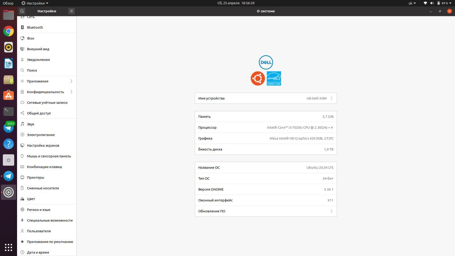Image resolution: width=455 pixels, height=256 pixels.
Task: Open the Настройки app menu in top bar
Action: pyautogui.click(x=35, y=3)
